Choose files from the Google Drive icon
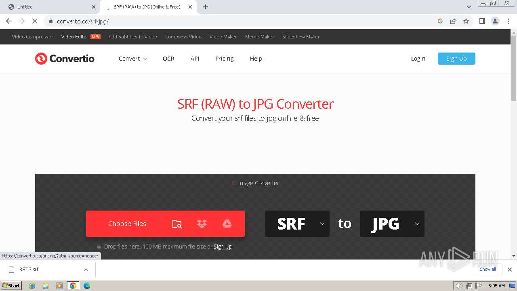This screenshot has width=517, height=291. (x=227, y=224)
